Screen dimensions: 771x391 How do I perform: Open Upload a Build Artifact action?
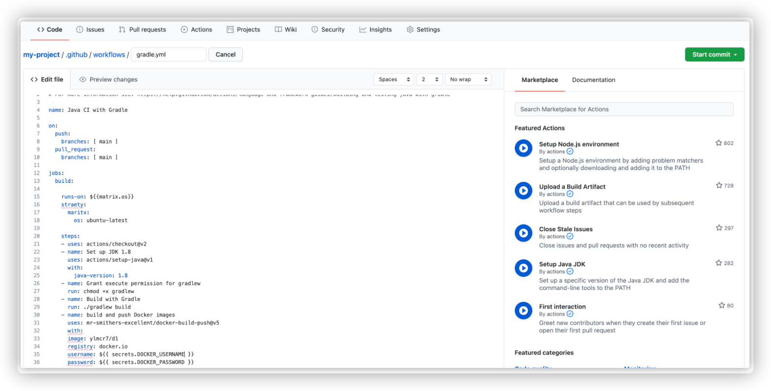click(572, 187)
